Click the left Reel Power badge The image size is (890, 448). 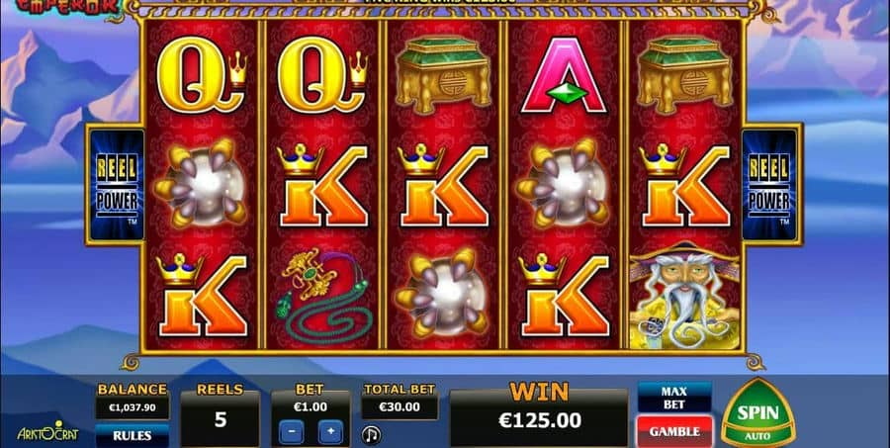tap(117, 185)
